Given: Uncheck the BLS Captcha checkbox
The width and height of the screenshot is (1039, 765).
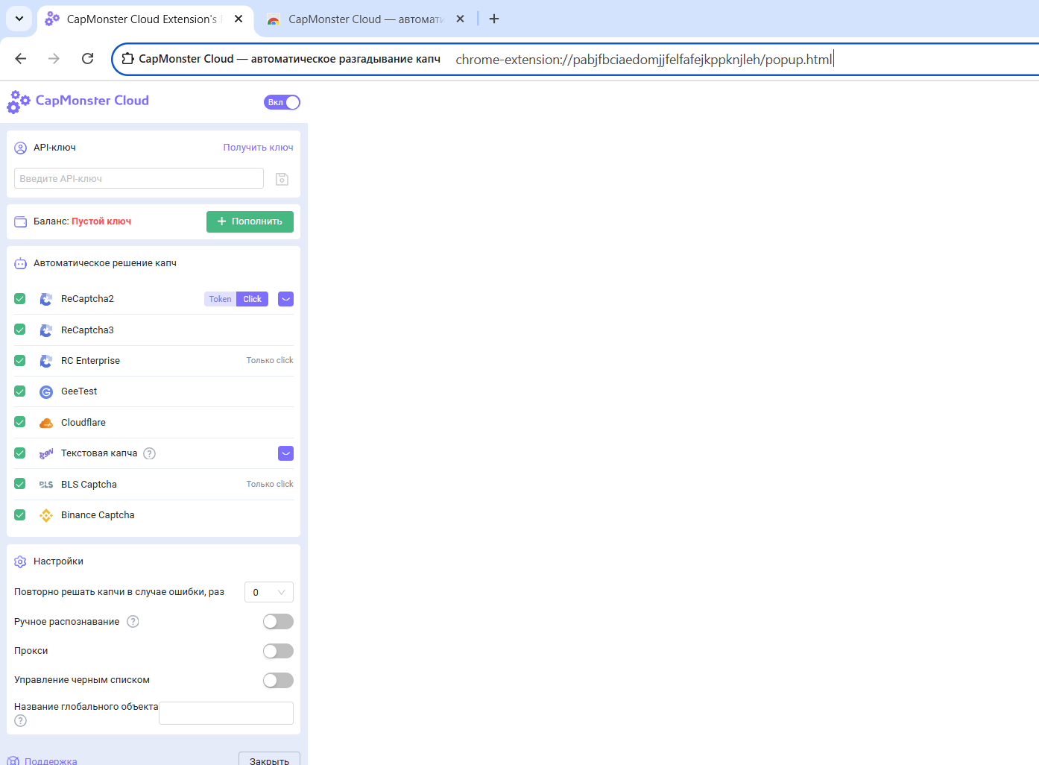Looking at the screenshot, I should 20,484.
